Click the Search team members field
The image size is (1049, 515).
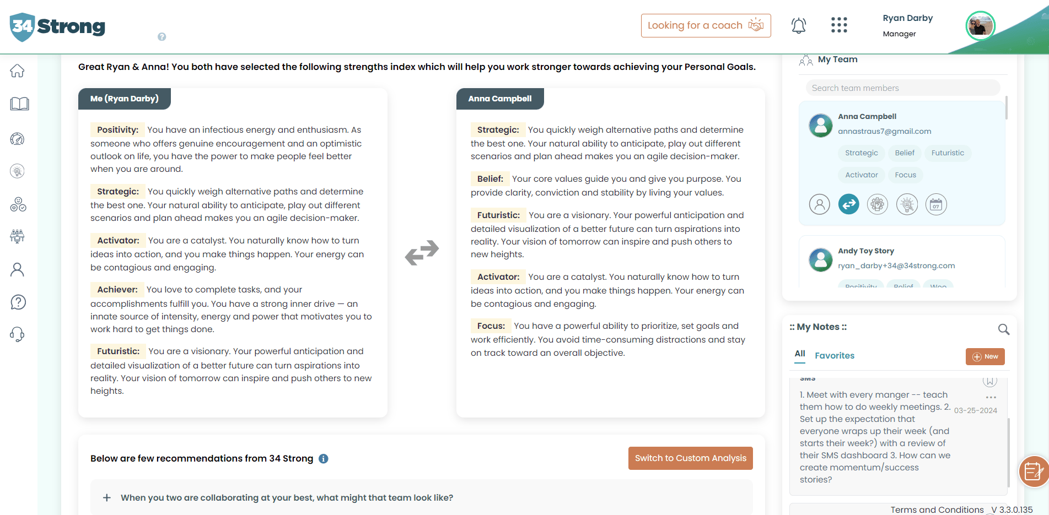pyautogui.click(x=902, y=88)
